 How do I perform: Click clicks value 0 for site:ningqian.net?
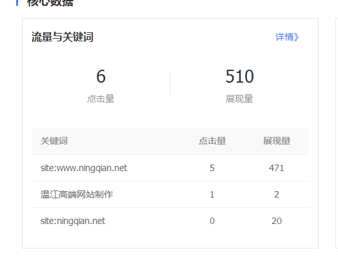(212, 221)
